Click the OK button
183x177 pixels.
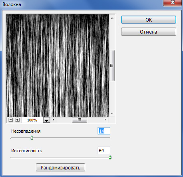149,20
